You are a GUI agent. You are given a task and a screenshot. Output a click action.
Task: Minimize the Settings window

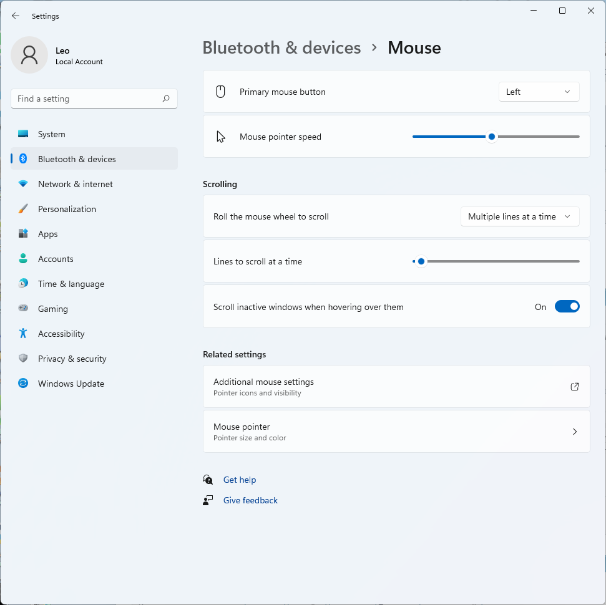pos(534,11)
